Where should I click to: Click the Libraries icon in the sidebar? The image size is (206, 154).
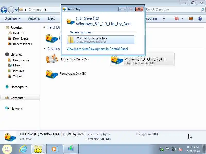(x=7, y=54)
